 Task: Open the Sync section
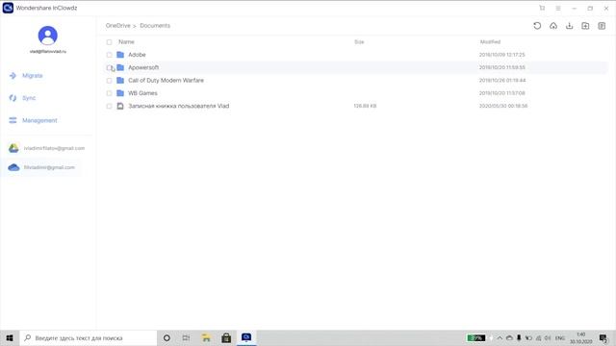tap(22, 98)
